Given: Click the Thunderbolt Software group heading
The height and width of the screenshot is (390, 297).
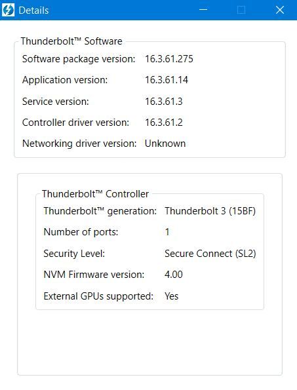Looking at the screenshot, I should click(x=71, y=41).
